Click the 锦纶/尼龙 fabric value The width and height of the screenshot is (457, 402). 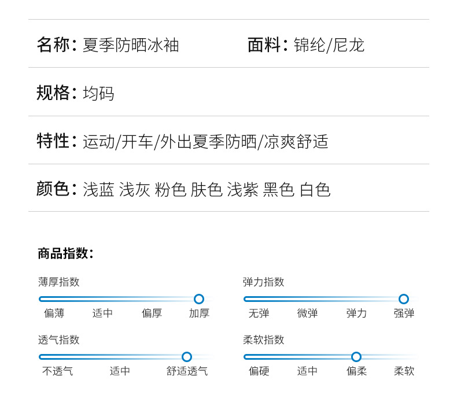(329, 45)
